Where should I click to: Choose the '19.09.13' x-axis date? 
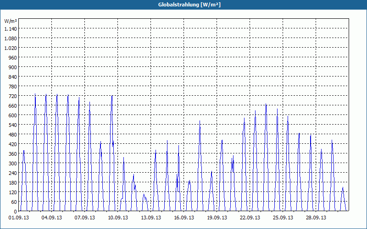coord(217,218)
